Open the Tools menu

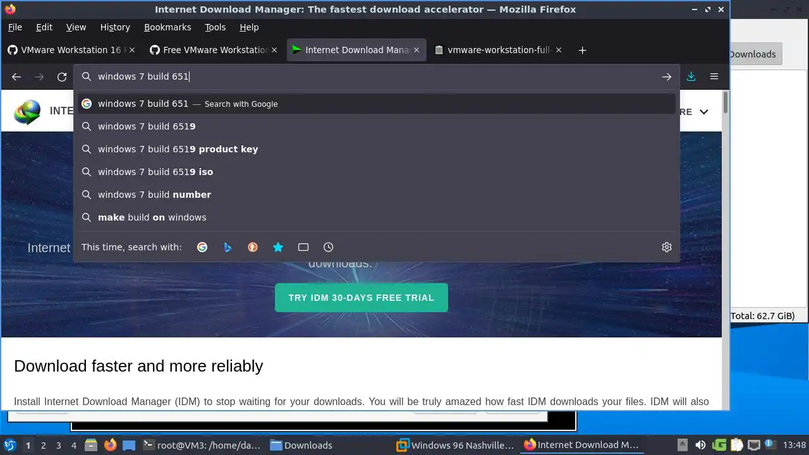[215, 27]
